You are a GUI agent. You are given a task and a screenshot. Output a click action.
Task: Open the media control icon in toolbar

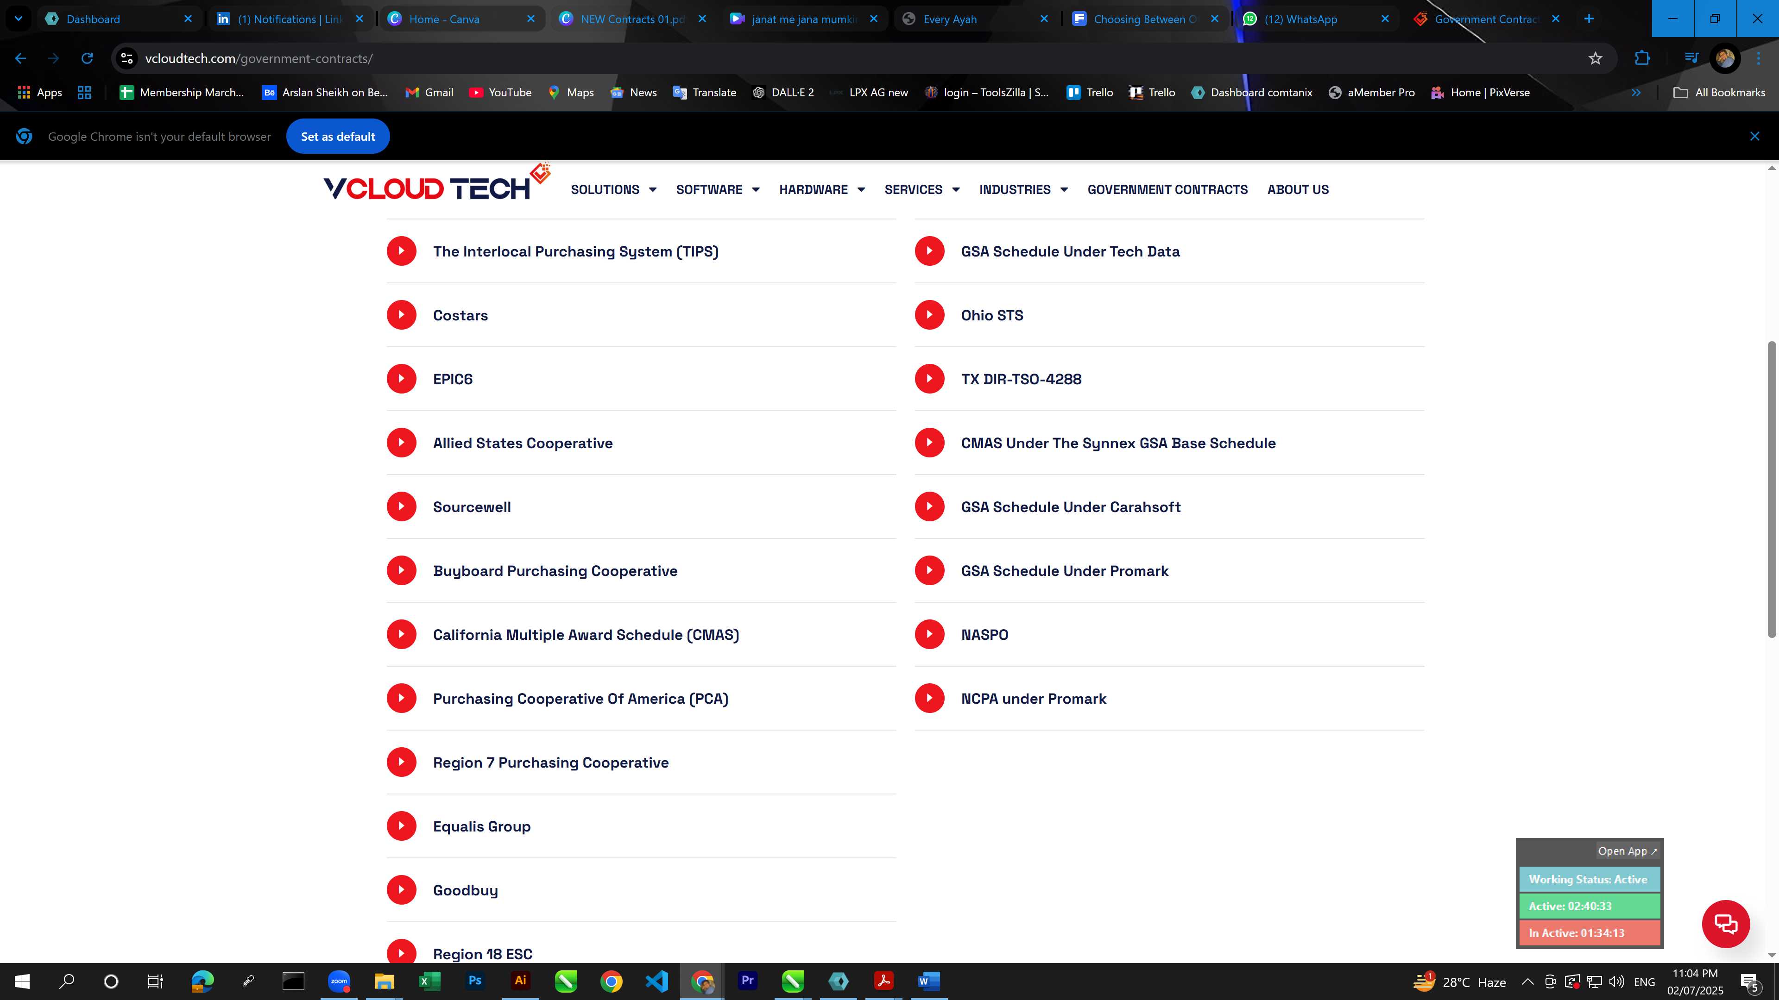click(x=1691, y=59)
